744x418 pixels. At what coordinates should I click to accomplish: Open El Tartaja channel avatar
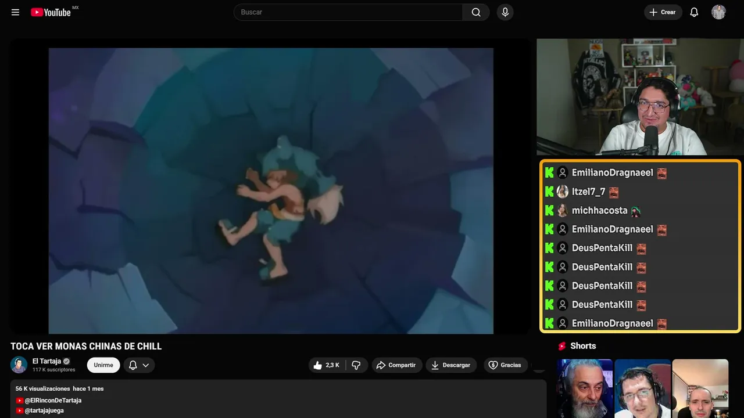point(19,365)
